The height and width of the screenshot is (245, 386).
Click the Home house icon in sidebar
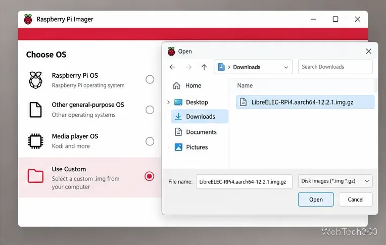coord(176,85)
